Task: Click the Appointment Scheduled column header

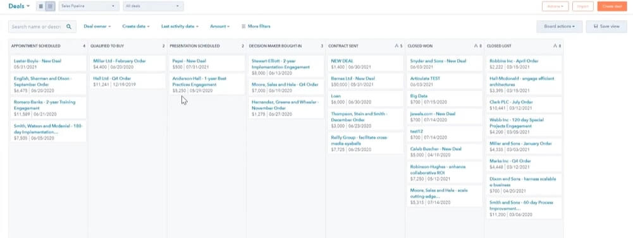Action: [x=36, y=46]
